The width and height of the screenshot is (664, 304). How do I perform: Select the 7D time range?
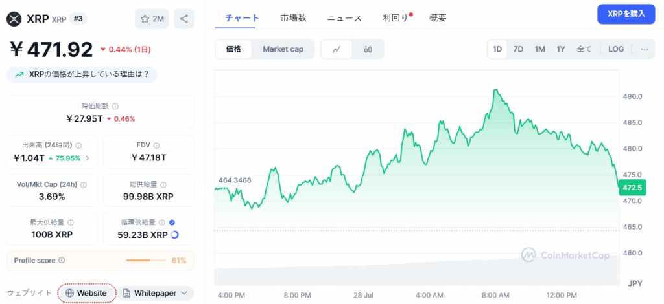[518, 49]
